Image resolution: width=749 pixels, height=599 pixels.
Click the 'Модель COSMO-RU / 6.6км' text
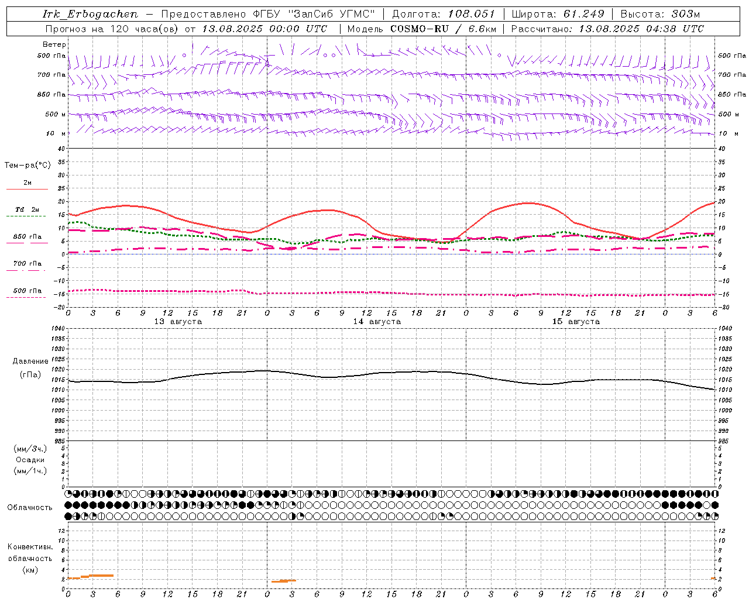click(422, 29)
